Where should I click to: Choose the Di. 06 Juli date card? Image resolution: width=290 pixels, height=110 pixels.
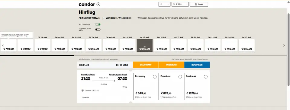point(94,45)
